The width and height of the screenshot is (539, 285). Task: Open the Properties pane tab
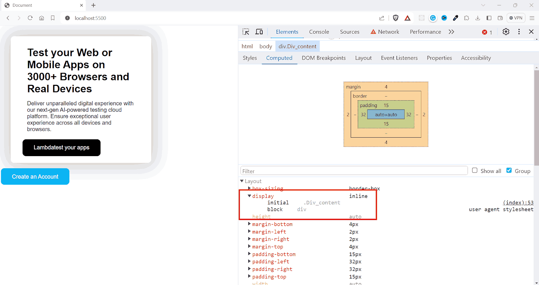(x=439, y=58)
